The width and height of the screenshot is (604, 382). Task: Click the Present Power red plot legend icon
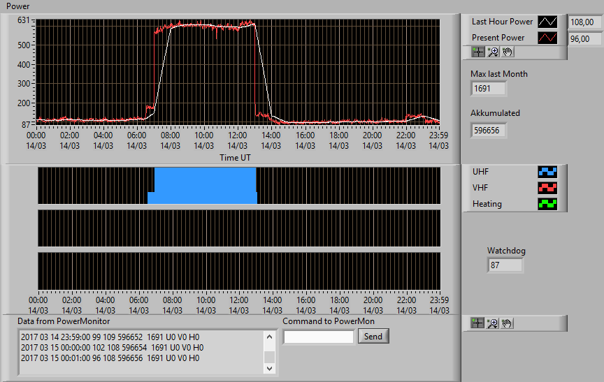[x=547, y=38]
